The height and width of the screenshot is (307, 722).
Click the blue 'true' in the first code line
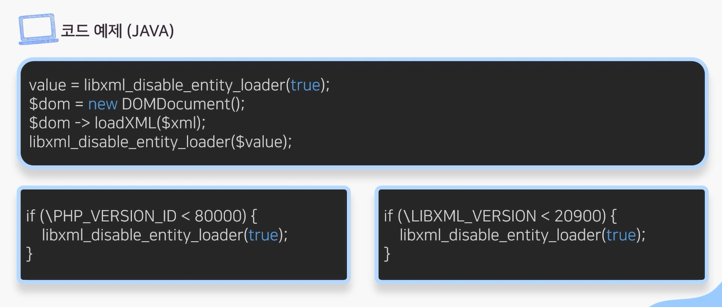point(305,85)
